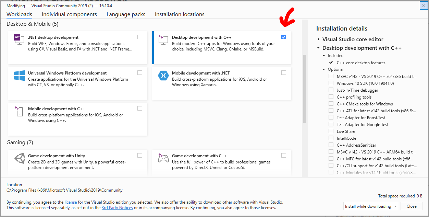Check MSVC v142 C++ ARM64 build tools
This screenshot has height=217, width=429.
tap(331, 152)
